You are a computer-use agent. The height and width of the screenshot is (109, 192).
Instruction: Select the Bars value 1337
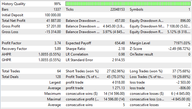coord(57,9)
